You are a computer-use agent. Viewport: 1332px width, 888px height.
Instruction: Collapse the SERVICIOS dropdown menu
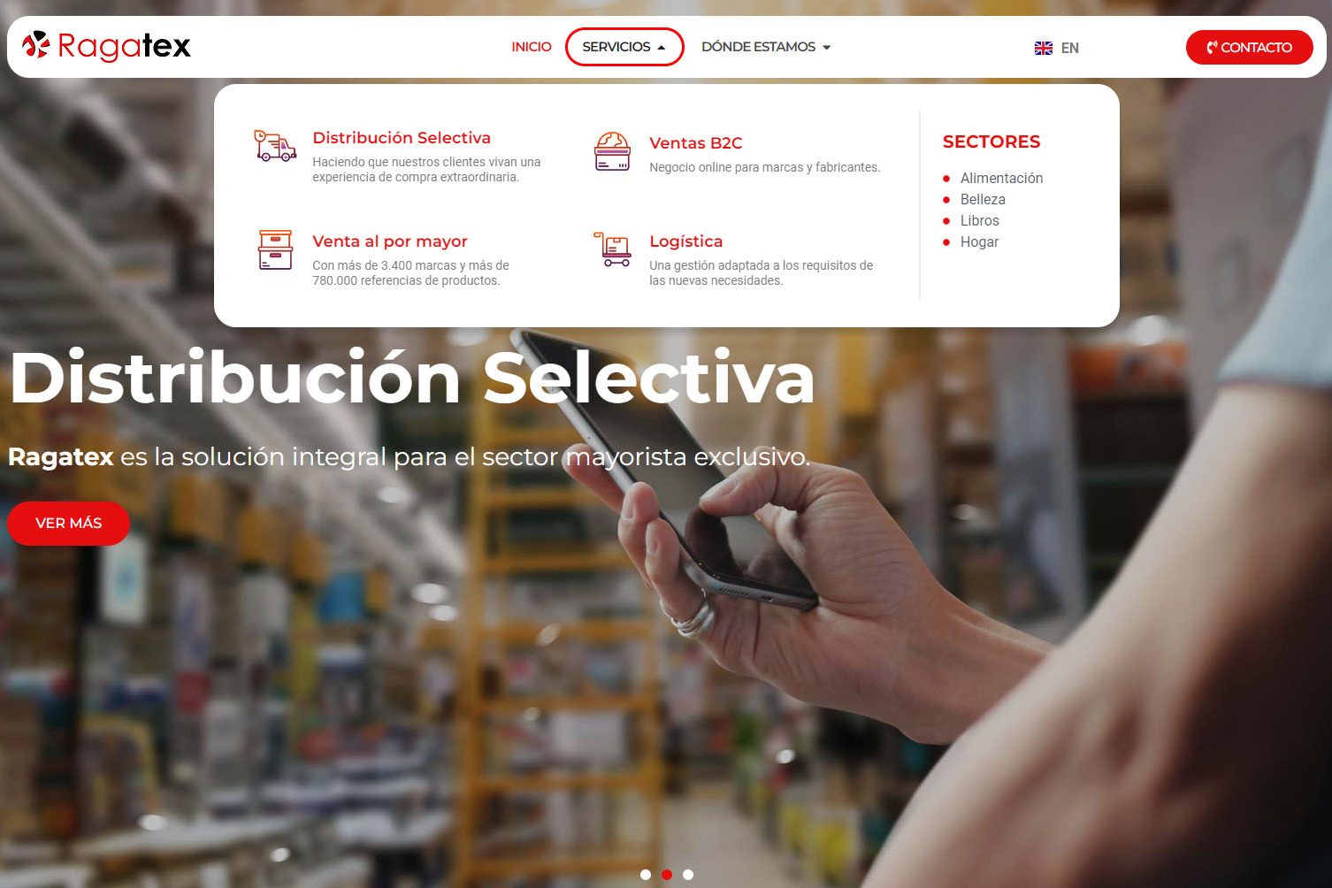click(x=624, y=47)
